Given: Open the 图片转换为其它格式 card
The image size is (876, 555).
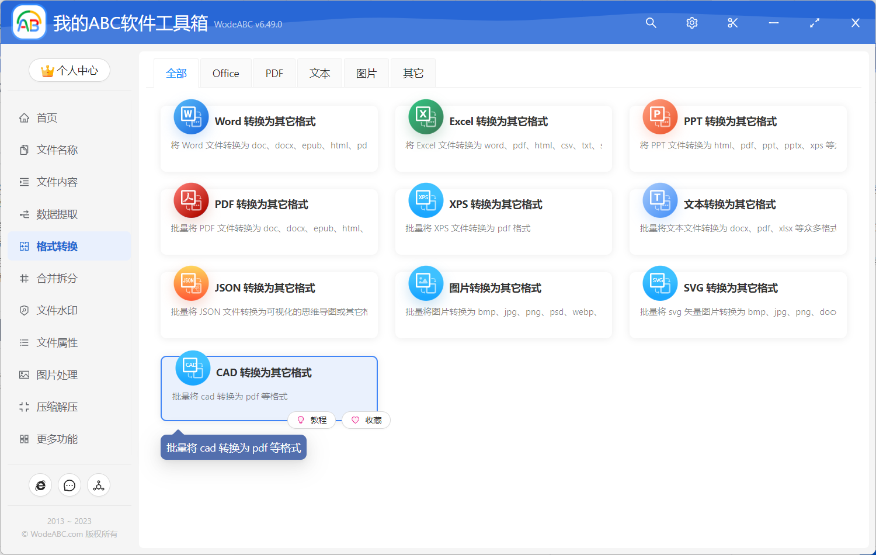Looking at the screenshot, I should point(503,304).
